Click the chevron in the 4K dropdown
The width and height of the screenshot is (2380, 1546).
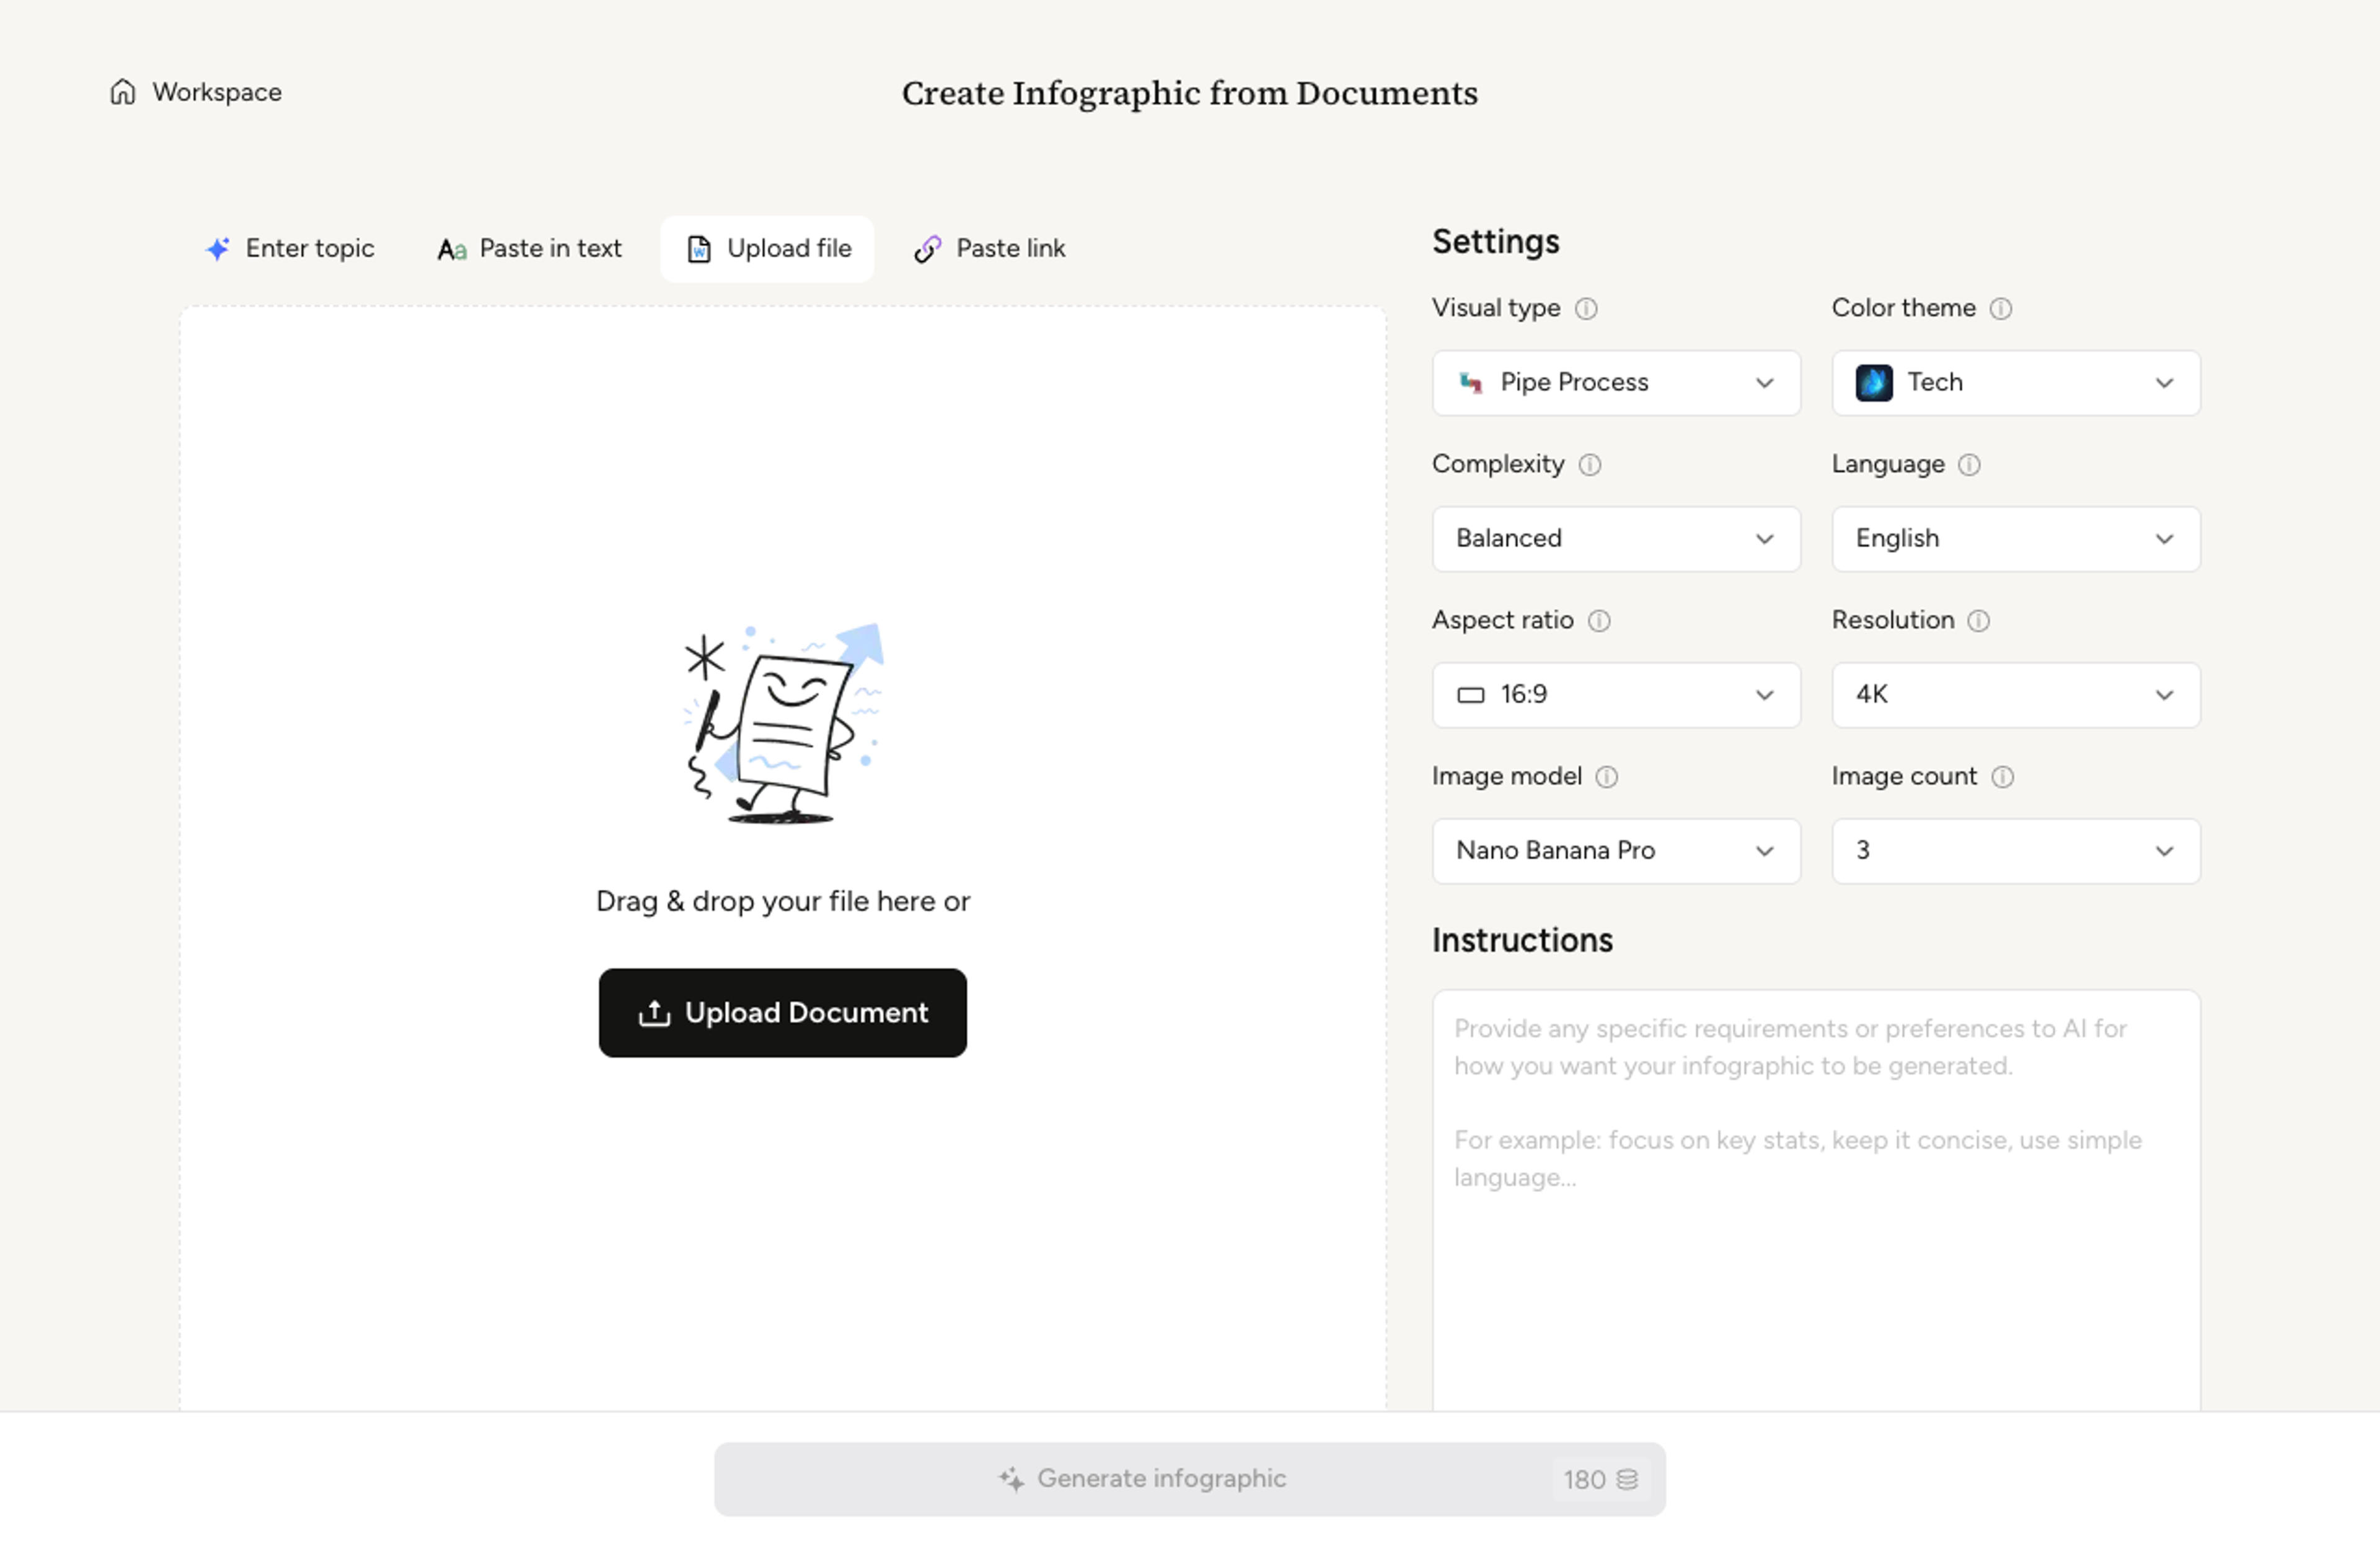(2164, 694)
